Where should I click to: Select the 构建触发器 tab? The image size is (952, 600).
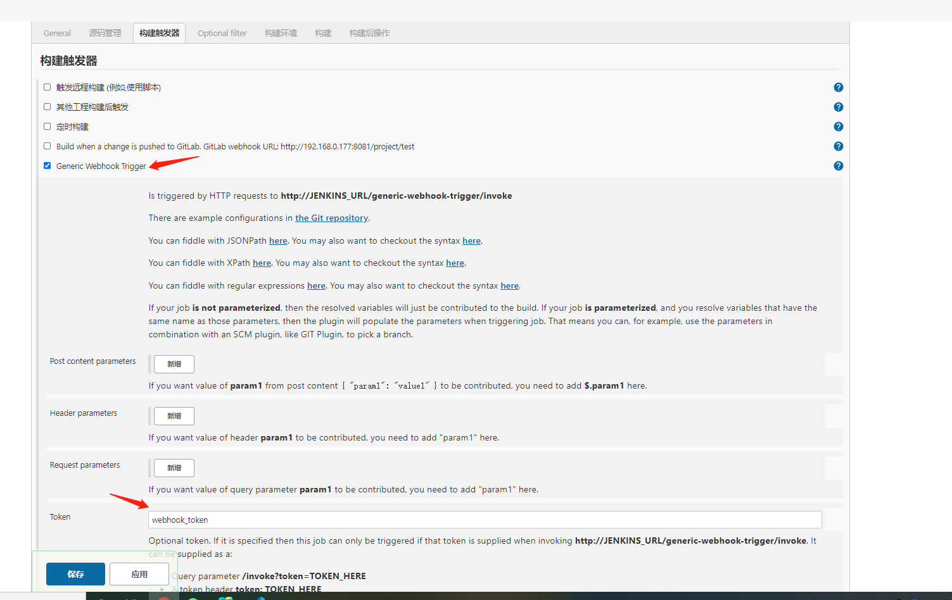pos(159,33)
